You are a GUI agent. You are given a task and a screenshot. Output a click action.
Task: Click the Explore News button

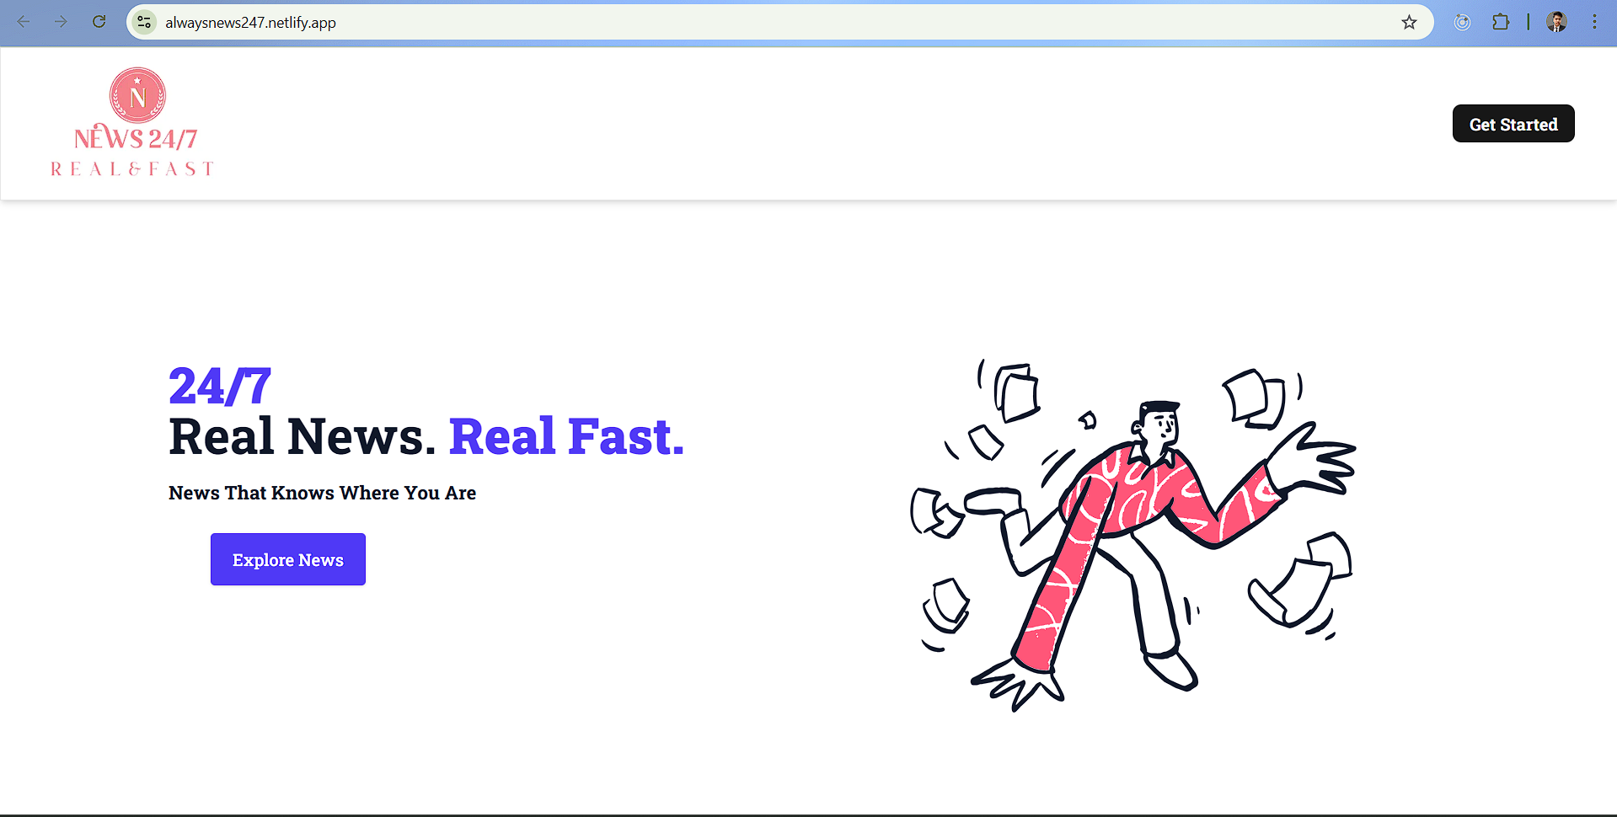(288, 559)
